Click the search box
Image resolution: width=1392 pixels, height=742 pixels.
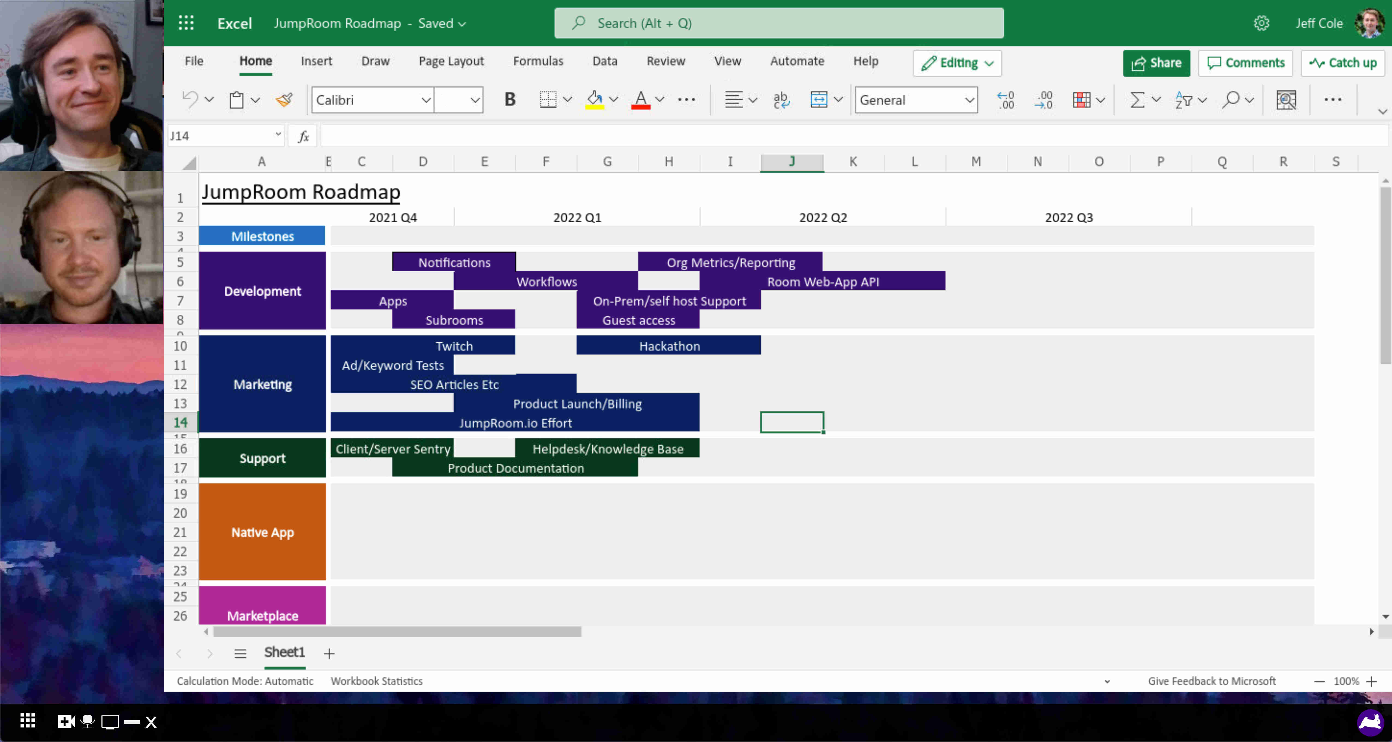(x=779, y=23)
